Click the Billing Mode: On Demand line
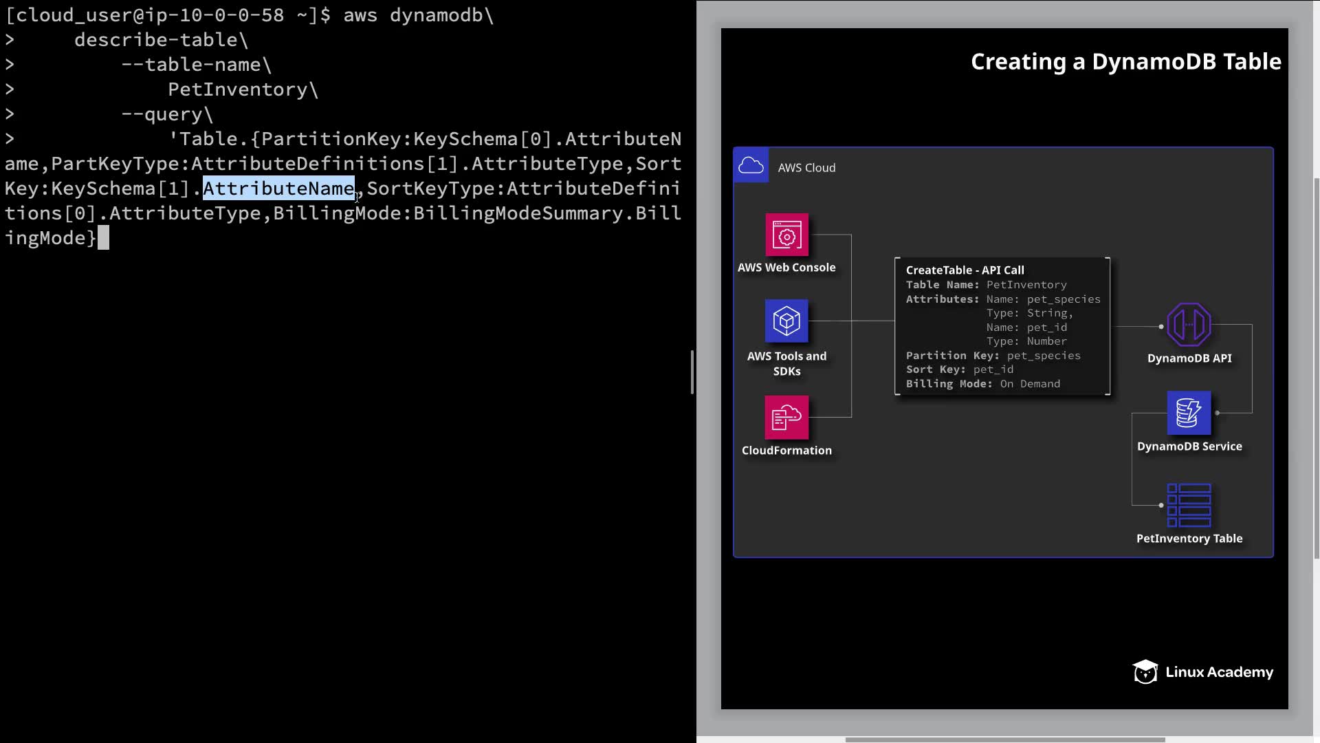Image resolution: width=1320 pixels, height=743 pixels. coord(982,384)
